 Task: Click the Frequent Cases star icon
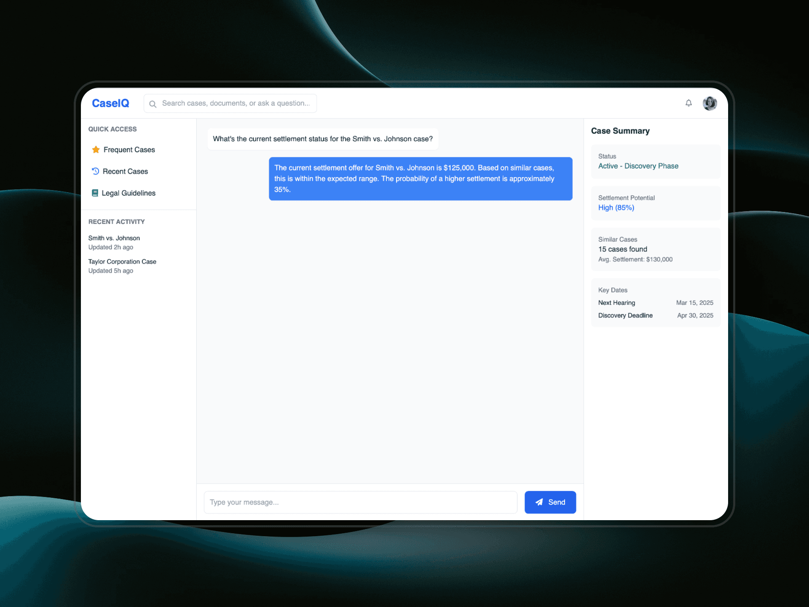pos(96,150)
